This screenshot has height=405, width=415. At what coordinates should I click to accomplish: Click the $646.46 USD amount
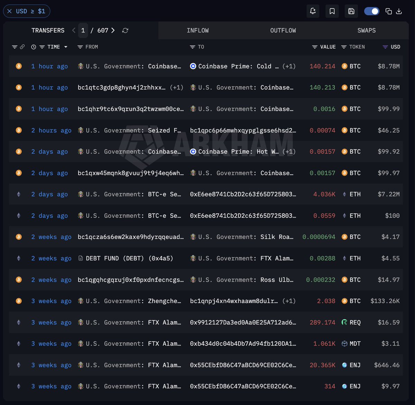(x=387, y=365)
